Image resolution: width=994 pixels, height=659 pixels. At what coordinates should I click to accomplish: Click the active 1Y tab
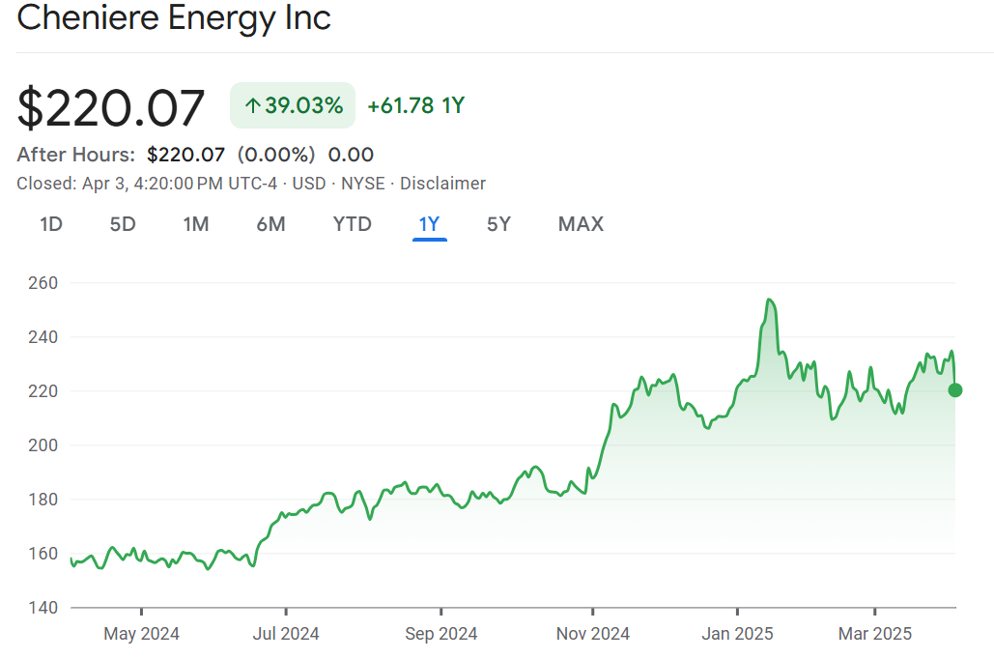pyautogui.click(x=429, y=224)
